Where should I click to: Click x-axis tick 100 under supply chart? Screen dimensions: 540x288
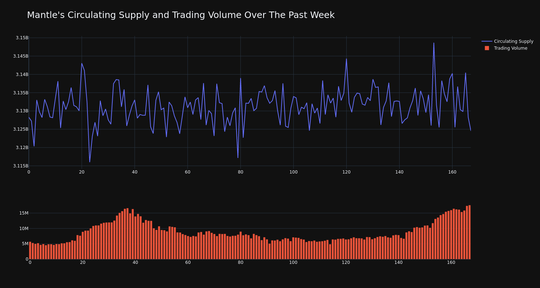pyautogui.click(x=293, y=172)
